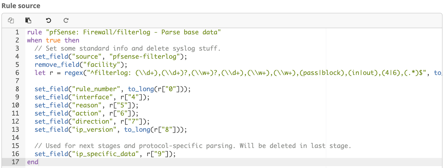Place cursor on set_field "direction" line

92,122
